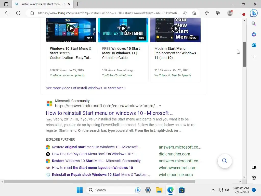Open Modern Start Menu Replacement video title
Image resolution: width=261 pixels, height=196 pixels.
coord(175,53)
